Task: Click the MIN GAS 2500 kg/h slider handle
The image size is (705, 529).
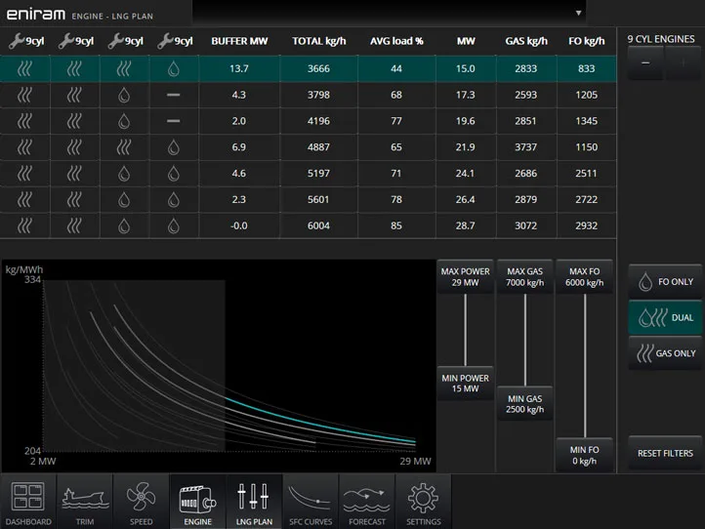Action: [x=524, y=404]
